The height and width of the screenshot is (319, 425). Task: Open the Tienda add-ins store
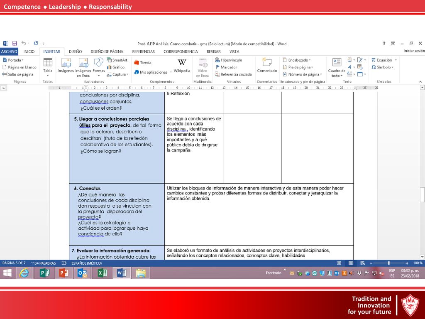pos(143,63)
